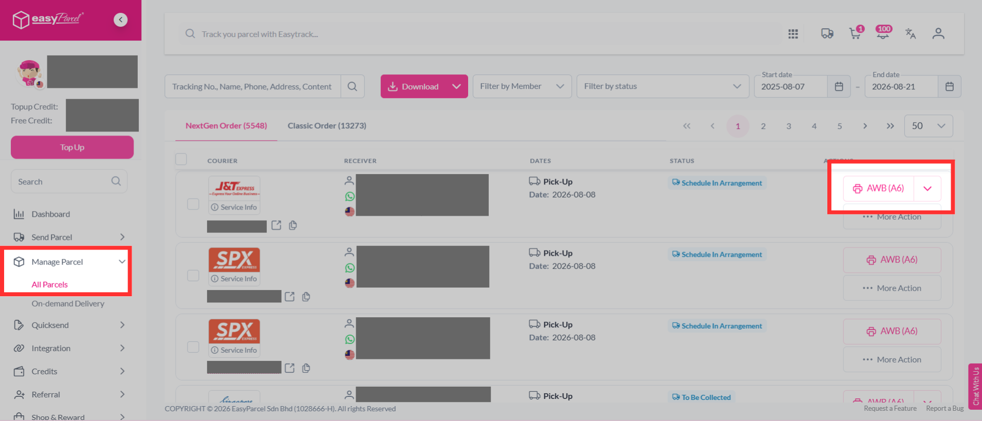
Task: Open More Action for first SPX parcel
Action: coord(892,288)
